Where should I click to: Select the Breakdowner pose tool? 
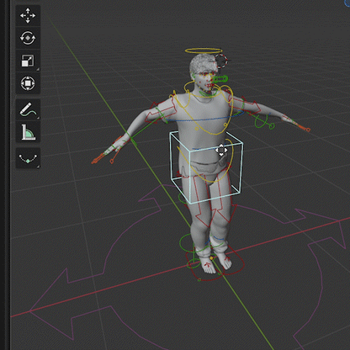[28, 158]
